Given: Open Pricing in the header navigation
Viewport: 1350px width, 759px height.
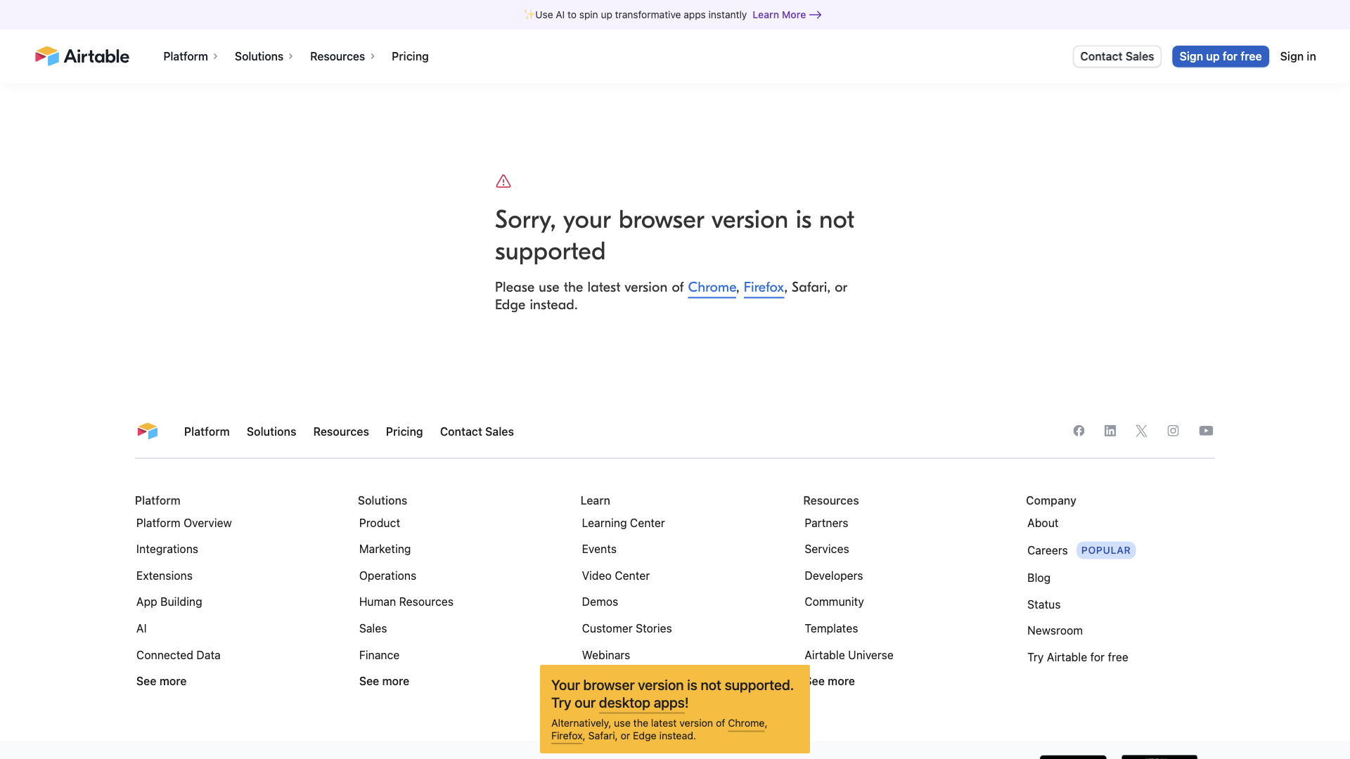Looking at the screenshot, I should tap(410, 56).
